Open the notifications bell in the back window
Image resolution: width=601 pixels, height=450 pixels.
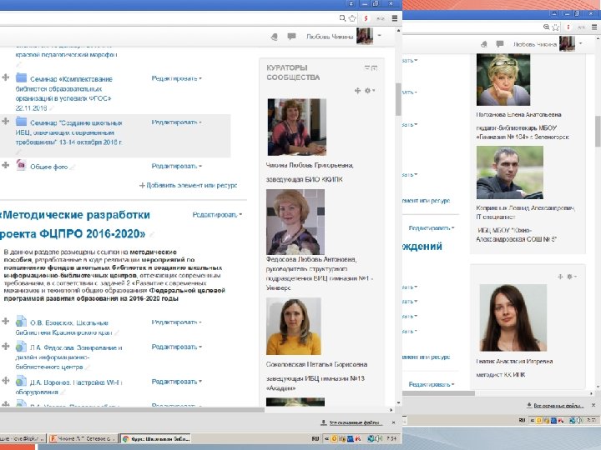(484, 44)
